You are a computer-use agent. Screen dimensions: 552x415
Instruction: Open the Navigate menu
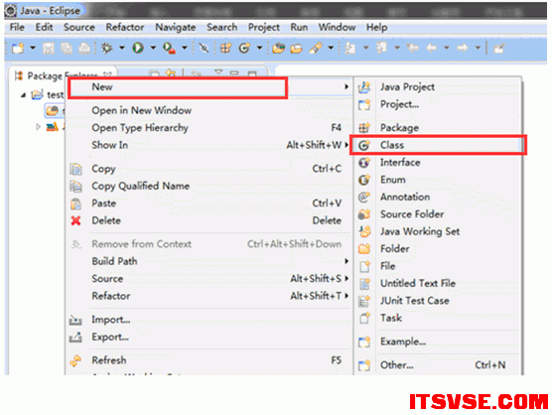[x=176, y=27]
